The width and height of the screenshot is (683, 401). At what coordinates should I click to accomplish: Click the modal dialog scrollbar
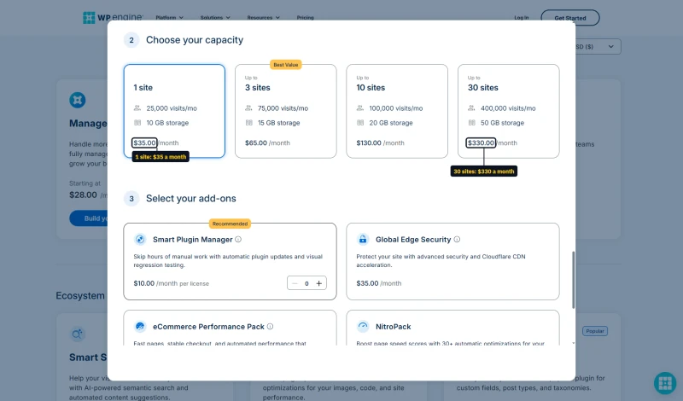[573, 280]
